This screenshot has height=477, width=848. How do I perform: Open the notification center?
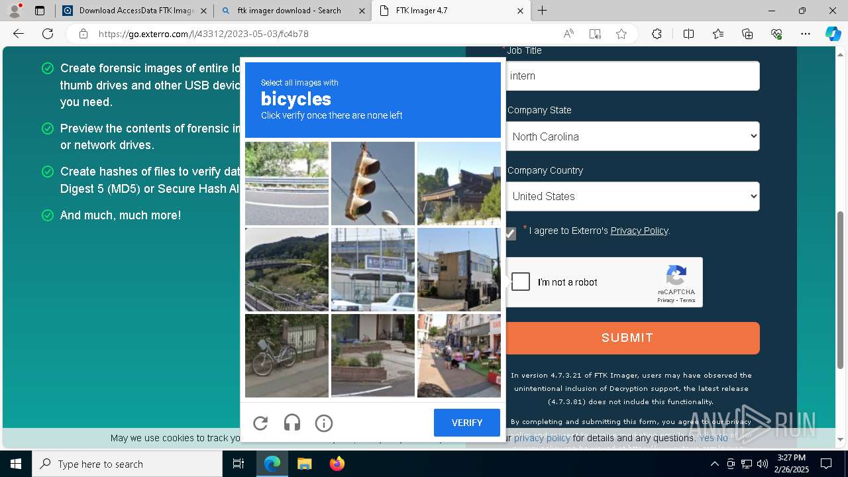click(826, 464)
